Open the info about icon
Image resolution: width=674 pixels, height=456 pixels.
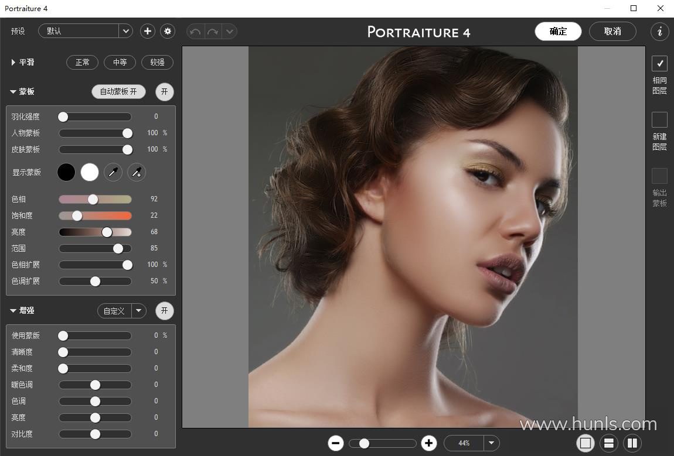point(659,32)
